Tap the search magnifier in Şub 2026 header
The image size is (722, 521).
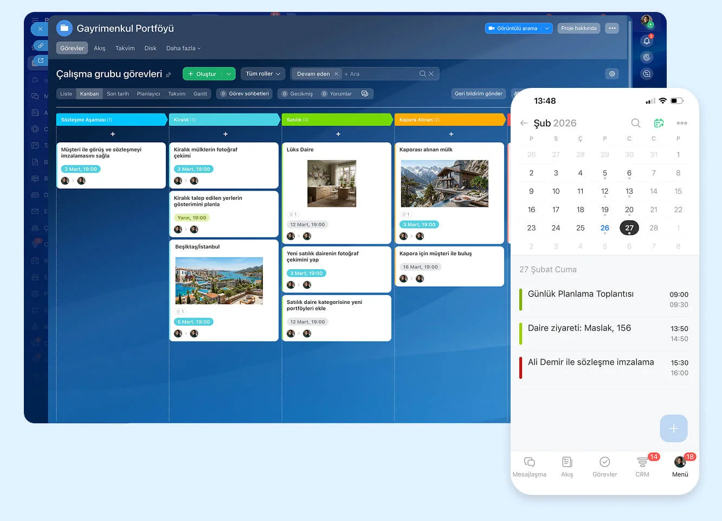coord(635,123)
